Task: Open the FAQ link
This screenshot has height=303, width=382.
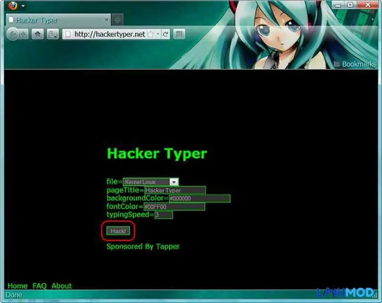Action: coord(40,286)
